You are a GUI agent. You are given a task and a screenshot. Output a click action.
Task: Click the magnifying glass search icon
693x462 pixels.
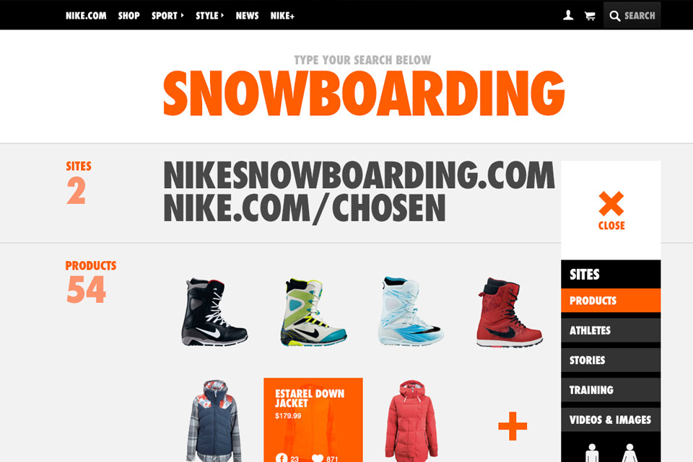(614, 16)
